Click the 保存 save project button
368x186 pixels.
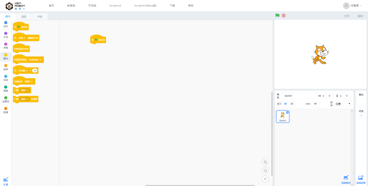[360, 16]
